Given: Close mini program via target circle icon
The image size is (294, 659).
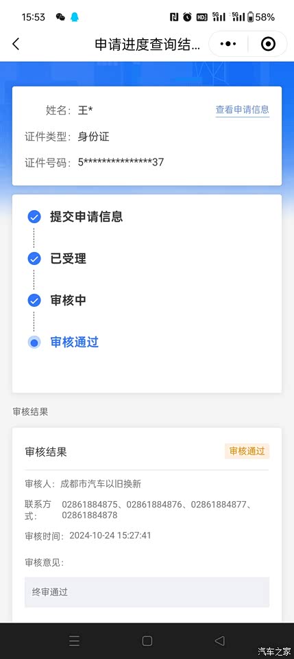Looking at the screenshot, I should coord(268,44).
